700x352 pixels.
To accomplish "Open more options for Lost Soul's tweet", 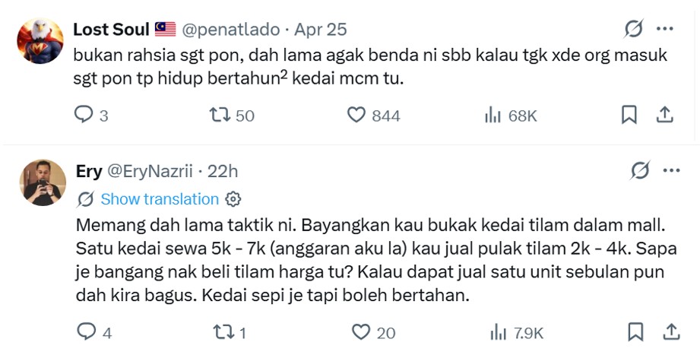I will (x=664, y=30).
